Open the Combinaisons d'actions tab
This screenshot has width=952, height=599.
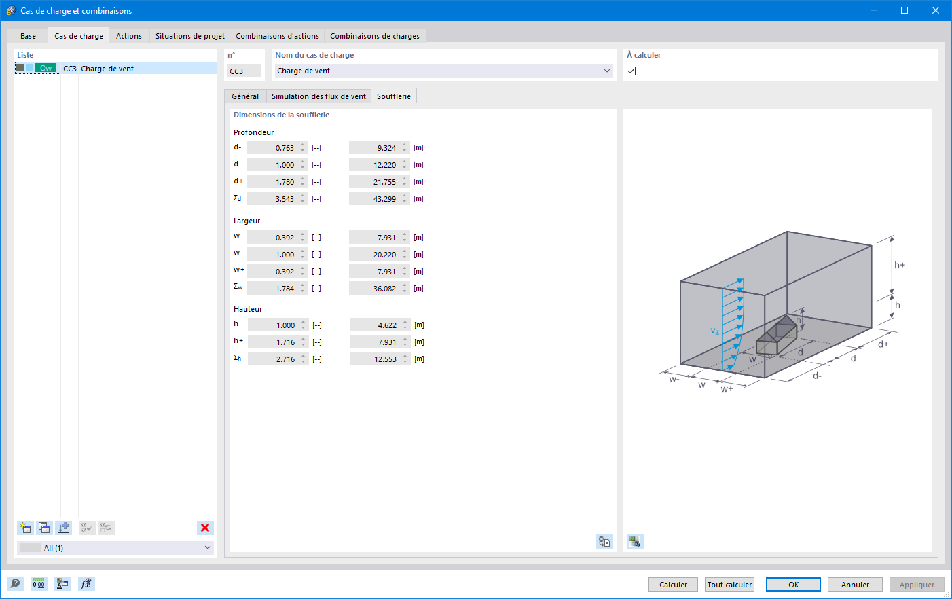pyautogui.click(x=277, y=36)
